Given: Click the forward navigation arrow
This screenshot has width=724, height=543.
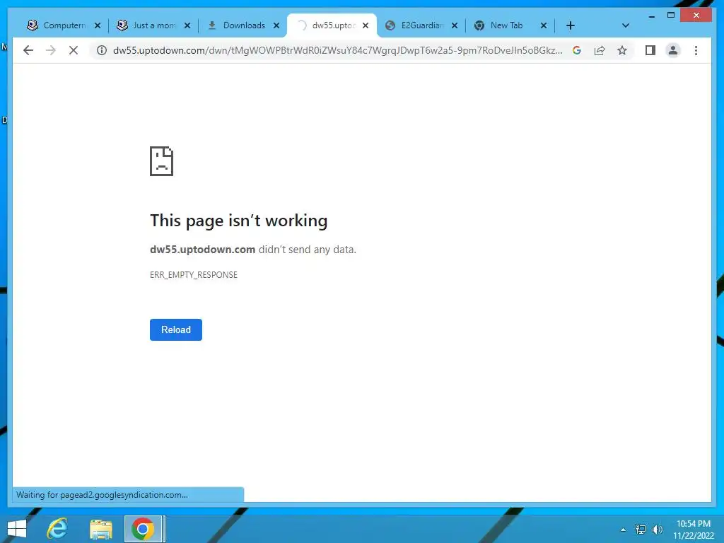Looking at the screenshot, I should 51,50.
